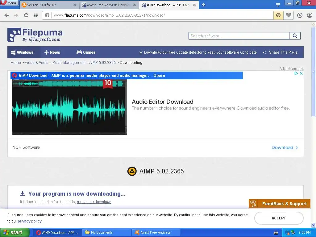
Task: Go back with the back arrow
Action: click(x=6, y=15)
